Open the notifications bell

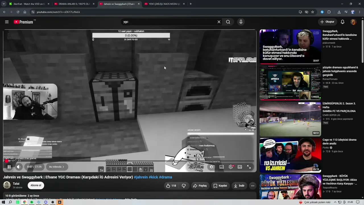[x=343, y=22]
